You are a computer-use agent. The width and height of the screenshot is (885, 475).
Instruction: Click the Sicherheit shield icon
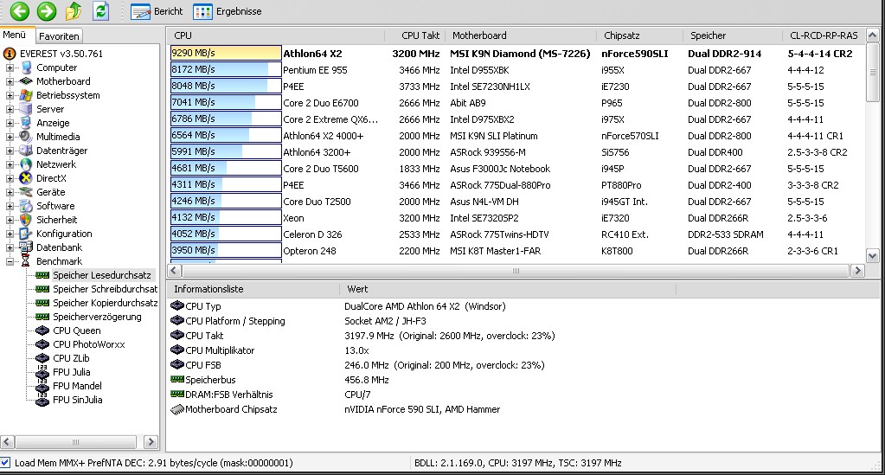pos(26,220)
